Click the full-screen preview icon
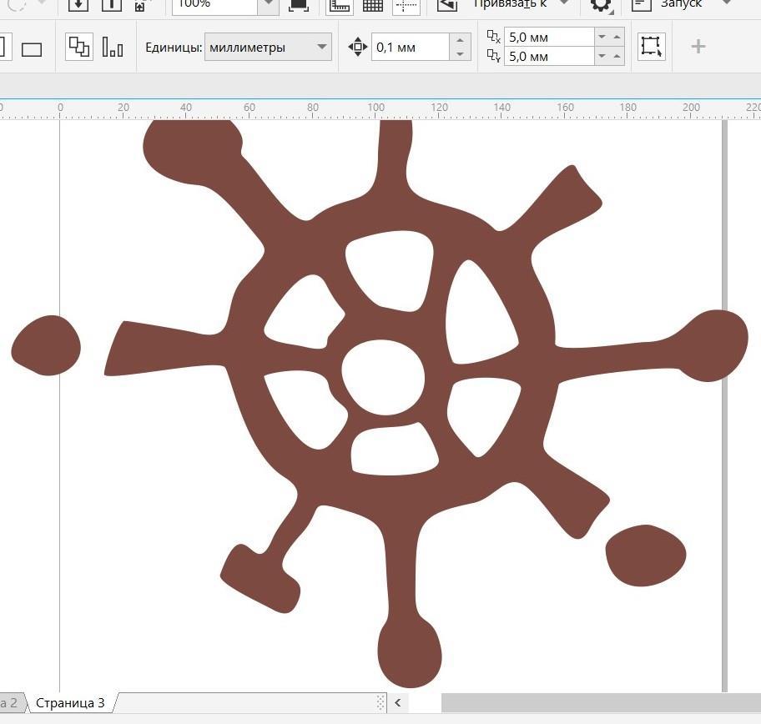The height and width of the screenshot is (724, 761). 299,5
